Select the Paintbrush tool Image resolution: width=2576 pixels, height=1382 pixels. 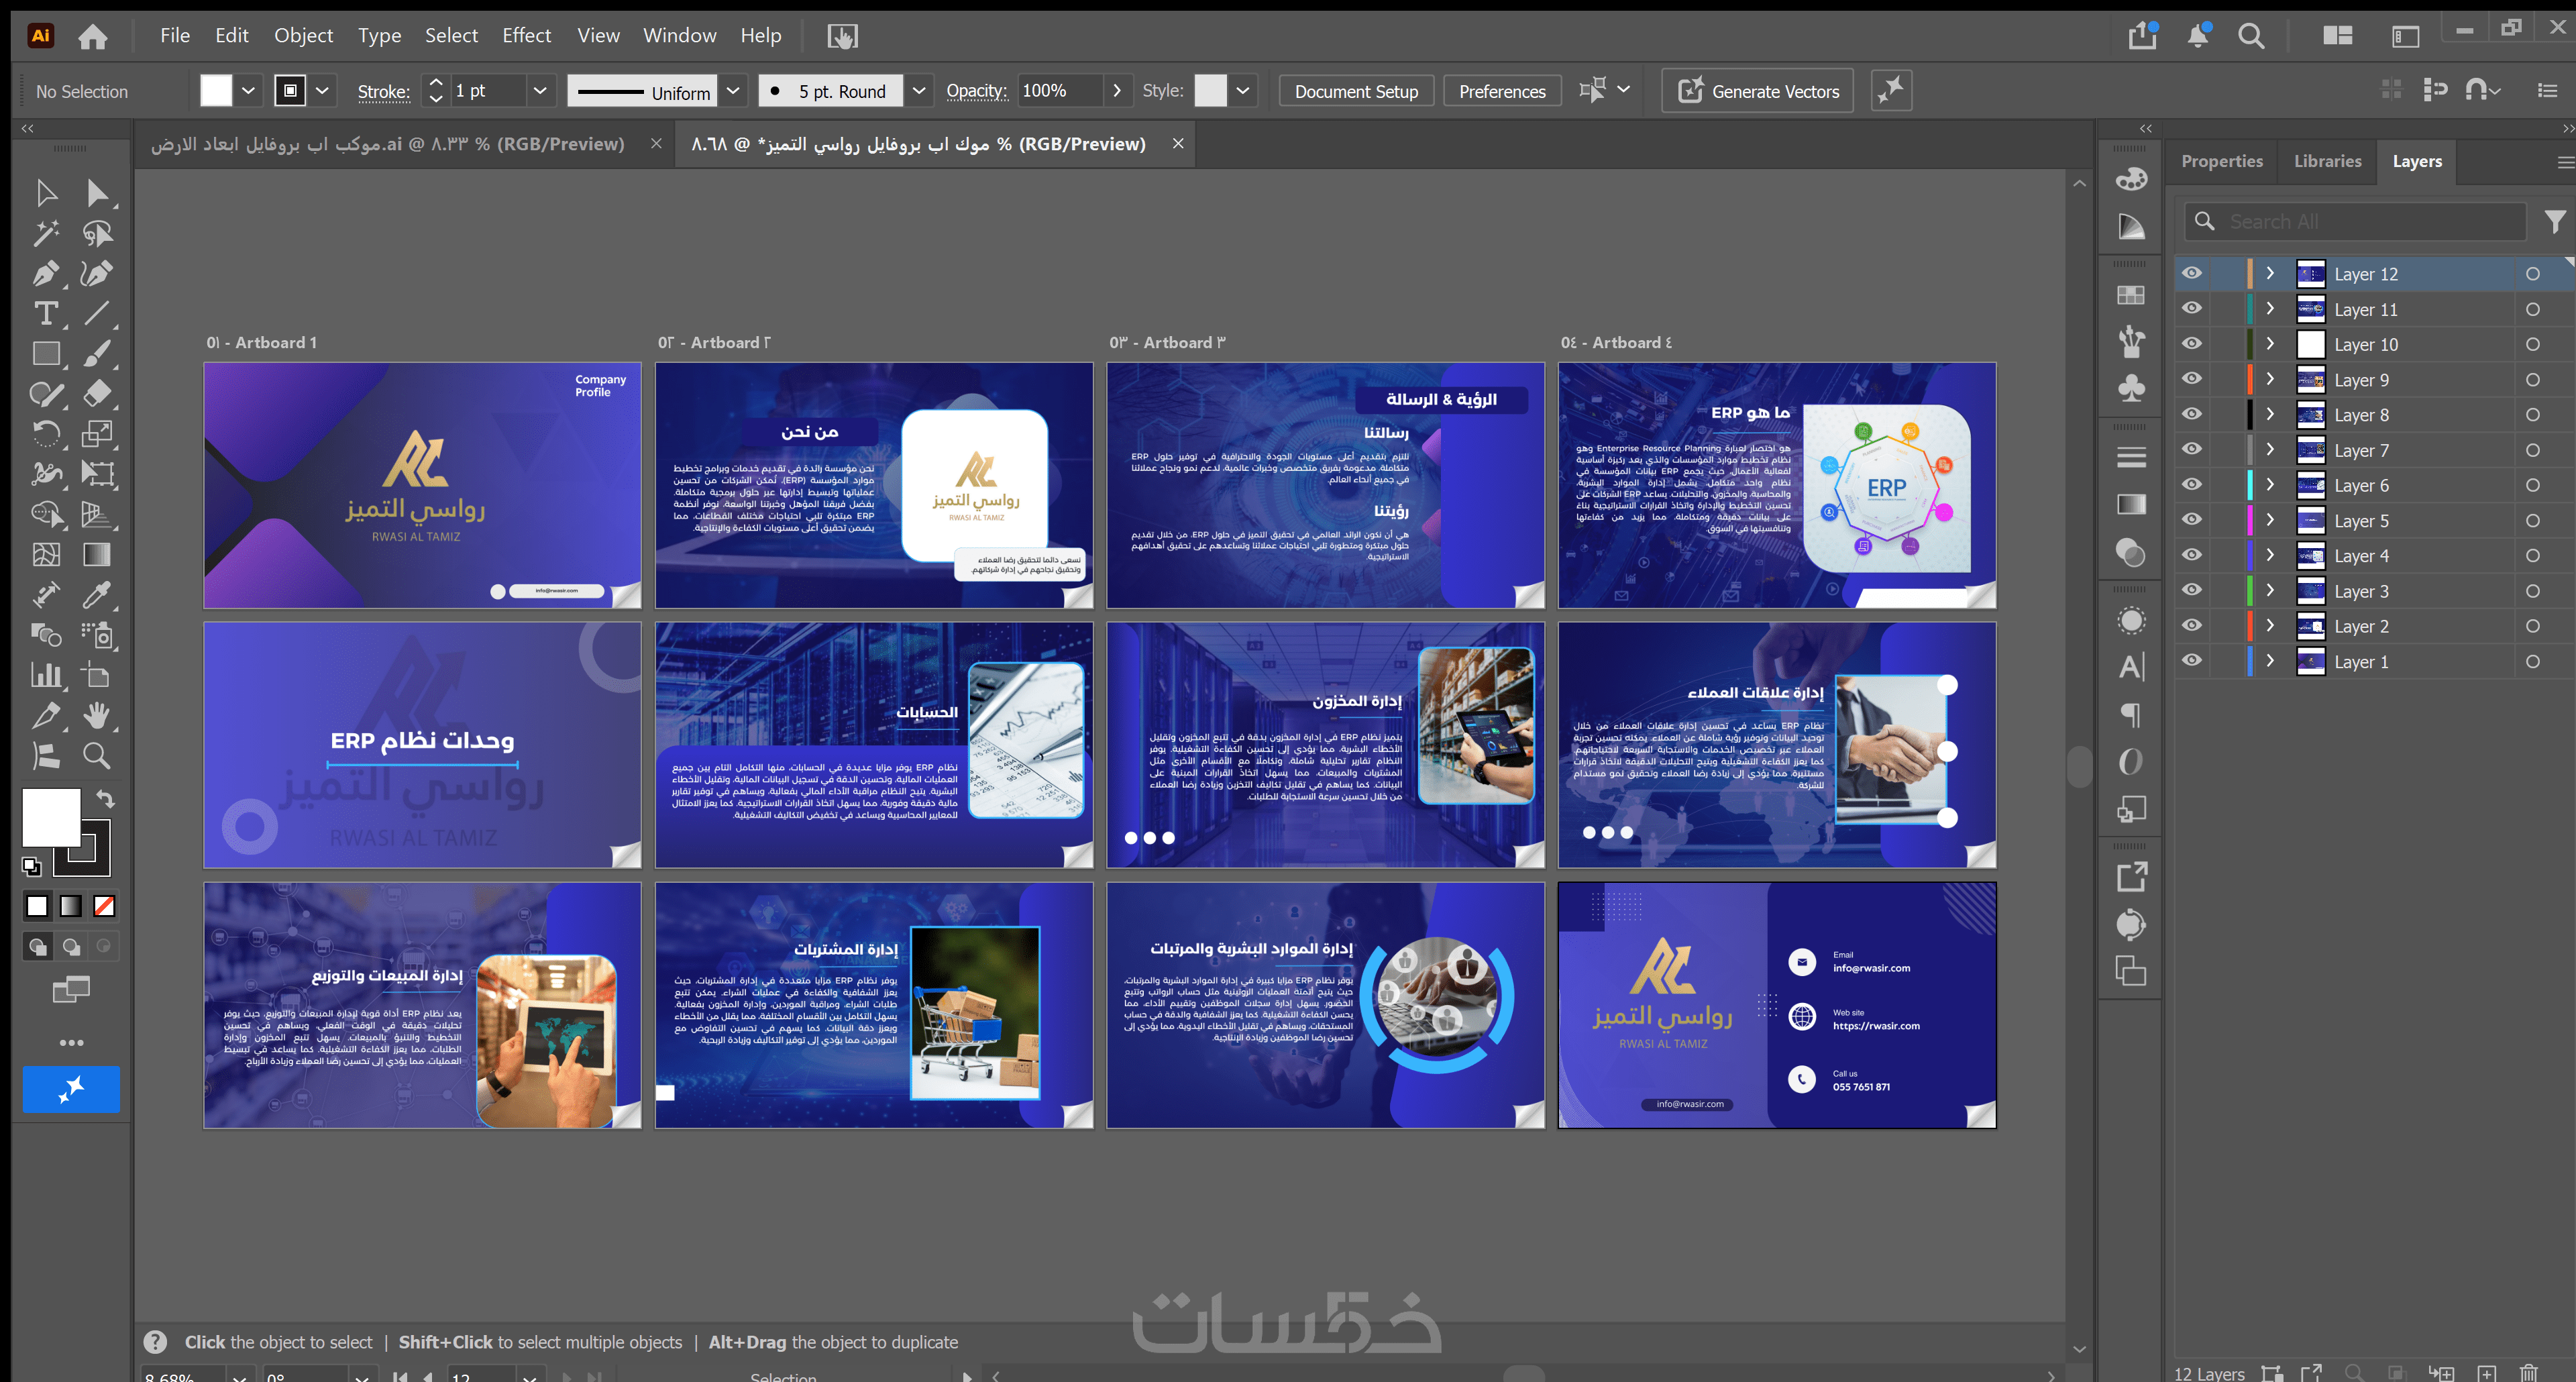[97, 353]
